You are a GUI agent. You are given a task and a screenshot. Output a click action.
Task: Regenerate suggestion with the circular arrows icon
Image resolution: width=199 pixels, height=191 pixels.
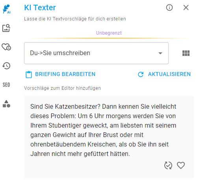(x=168, y=165)
